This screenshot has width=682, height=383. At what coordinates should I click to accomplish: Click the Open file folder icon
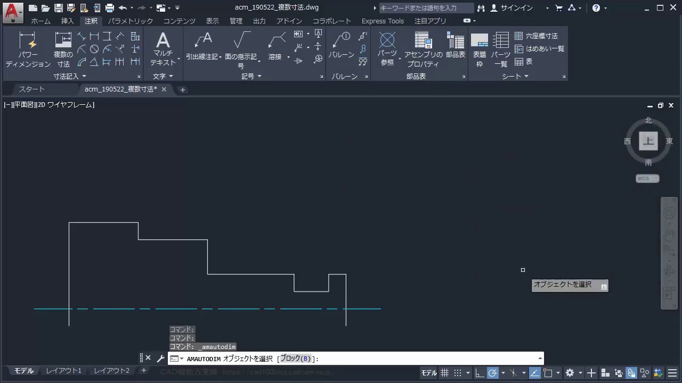coord(46,8)
